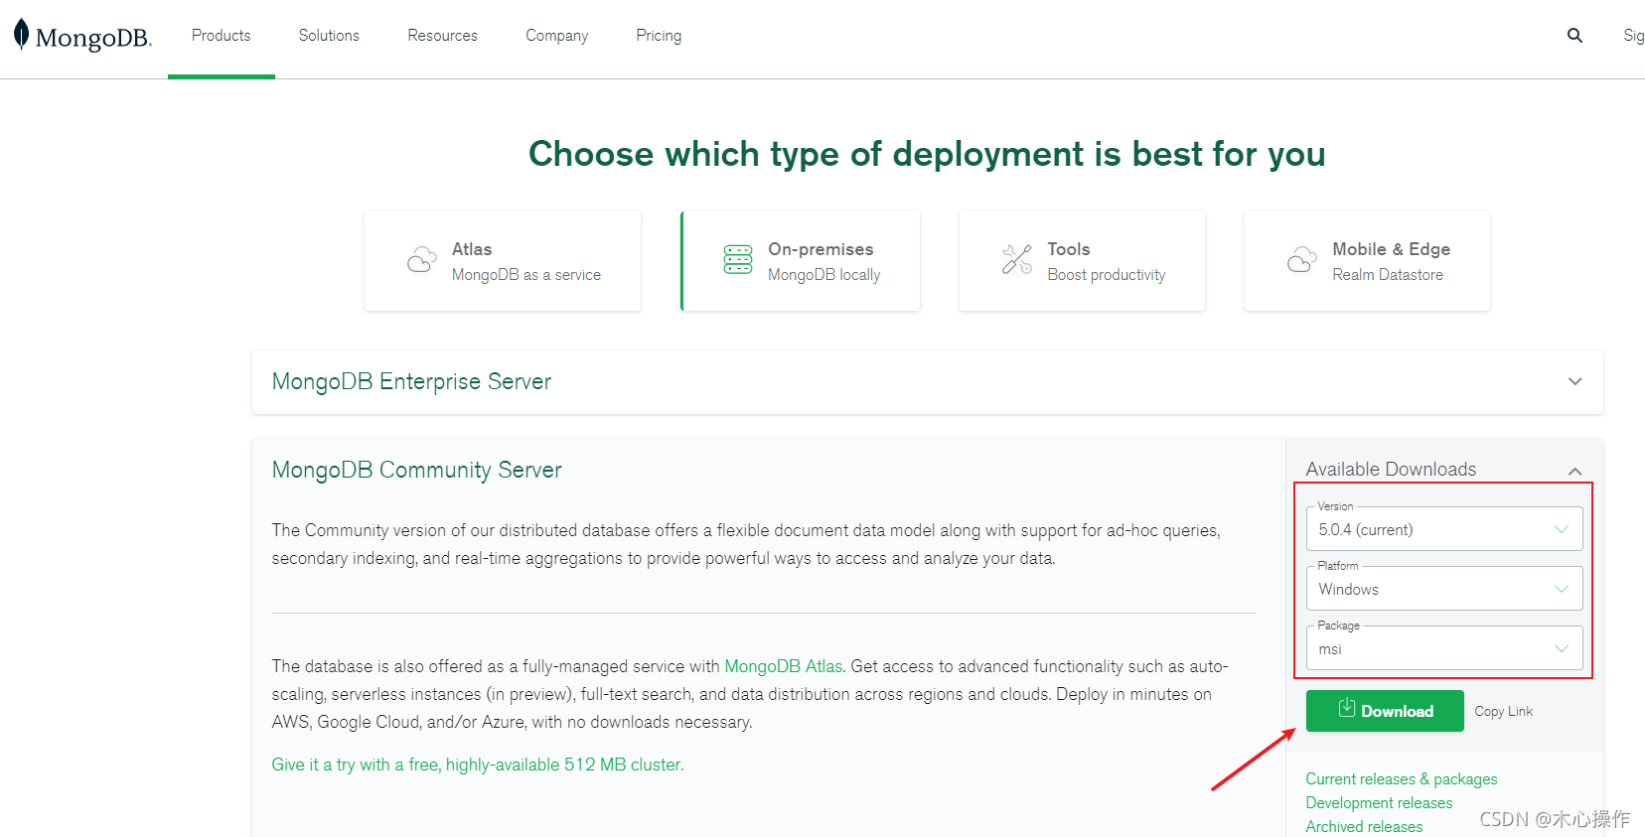Collapse the Available Downloads panel chevron
Image resolution: width=1645 pixels, height=837 pixels.
1574,471
